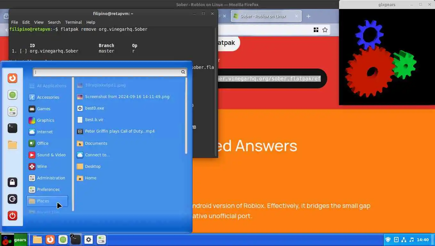Click the 14:40 clock on the panel
435x246 pixels.
coord(423,240)
